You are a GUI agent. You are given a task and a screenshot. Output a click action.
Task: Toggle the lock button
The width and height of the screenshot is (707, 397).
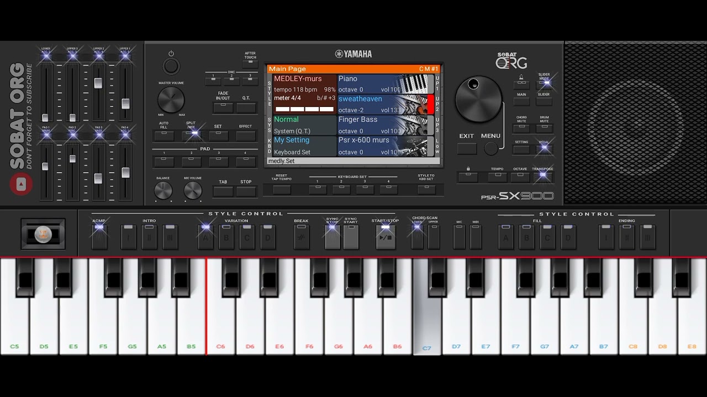468,177
